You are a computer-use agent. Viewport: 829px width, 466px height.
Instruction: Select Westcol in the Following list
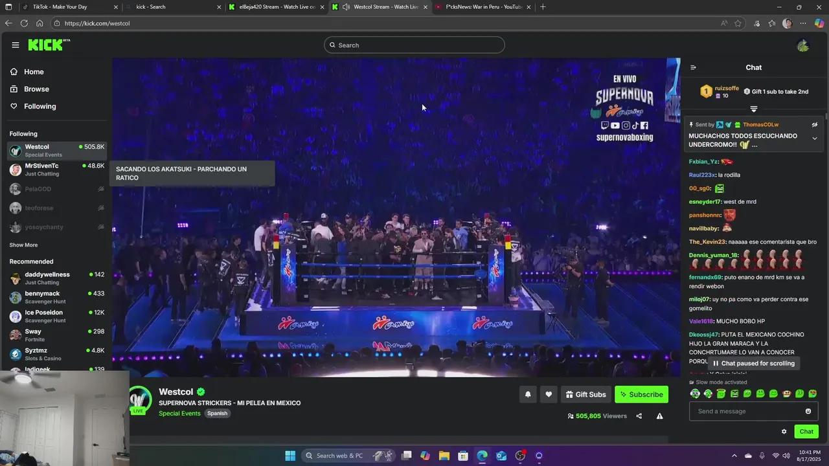click(x=57, y=151)
